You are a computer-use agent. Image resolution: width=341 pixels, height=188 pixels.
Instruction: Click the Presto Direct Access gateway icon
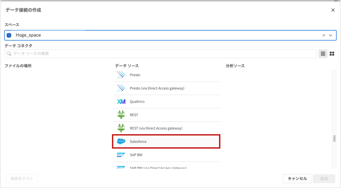point(121,88)
